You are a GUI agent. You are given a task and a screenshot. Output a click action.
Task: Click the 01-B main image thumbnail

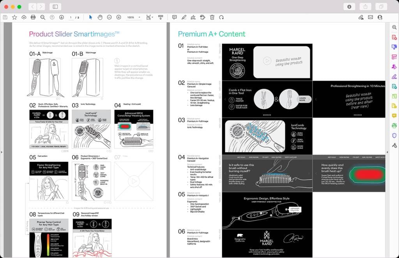(87, 77)
